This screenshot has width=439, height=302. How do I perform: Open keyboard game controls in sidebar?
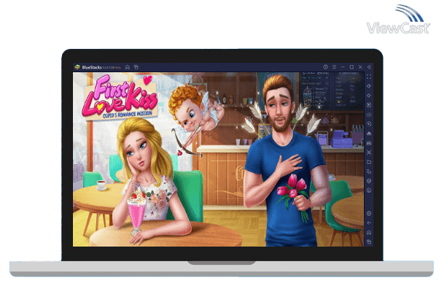pyautogui.click(x=369, y=115)
